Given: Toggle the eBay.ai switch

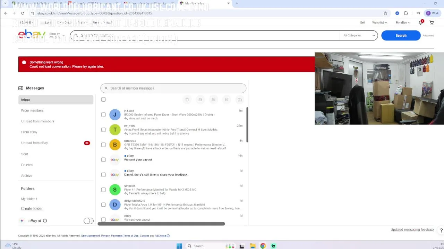Looking at the screenshot, I should [x=88, y=221].
